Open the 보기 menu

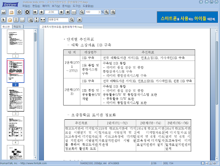click(x=56, y=6)
